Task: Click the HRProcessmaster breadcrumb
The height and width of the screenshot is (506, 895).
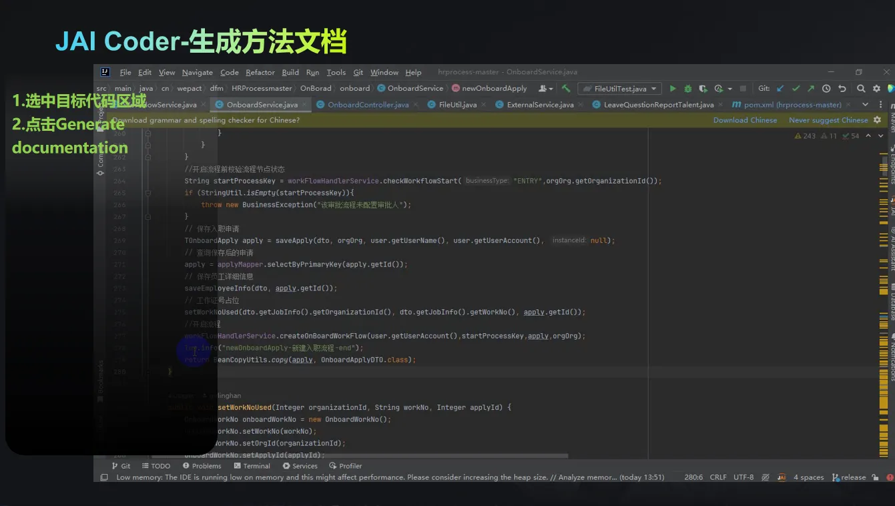Action: click(x=262, y=88)
